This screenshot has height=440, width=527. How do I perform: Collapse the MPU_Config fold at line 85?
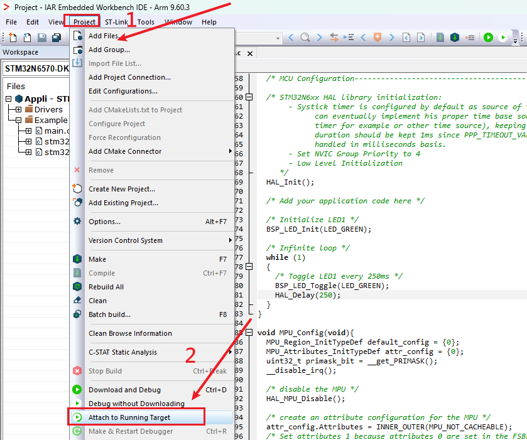tap(249, 333)
